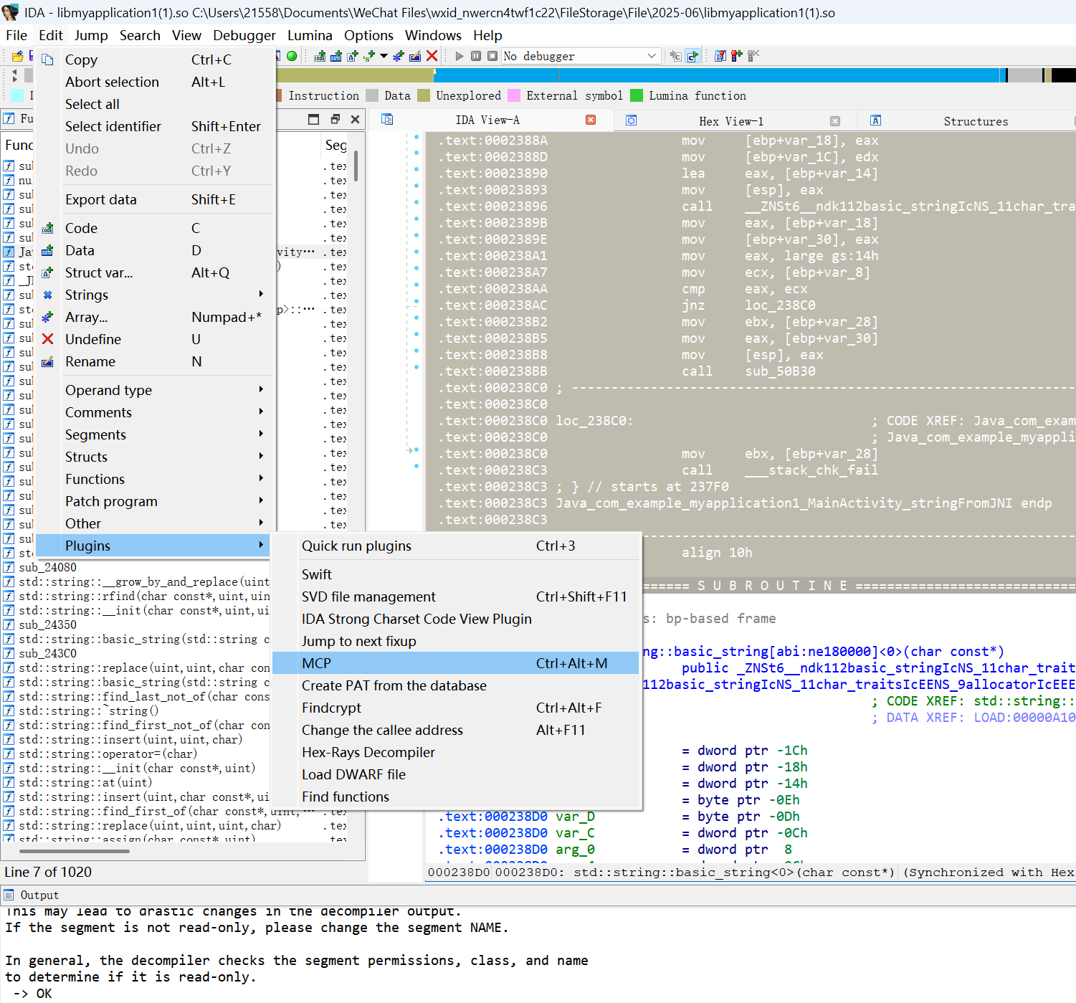Screen dimensions: 1076x1003
Task: Select sub_24350 in the Functions list
Action: click(47, 624)
